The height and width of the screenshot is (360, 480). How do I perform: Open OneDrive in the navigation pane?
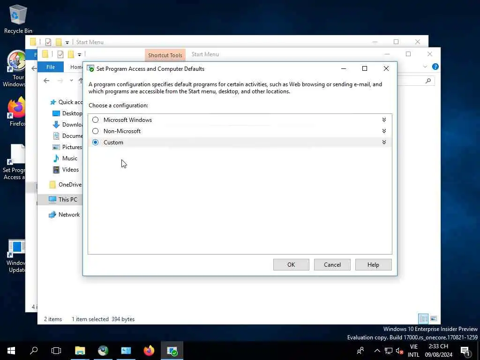66,185
